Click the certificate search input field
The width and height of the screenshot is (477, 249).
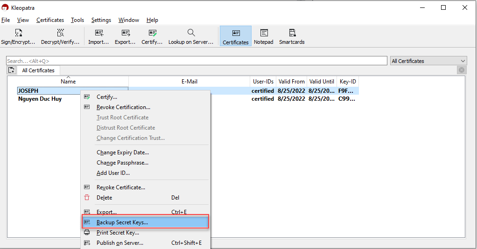pos(196,61)
